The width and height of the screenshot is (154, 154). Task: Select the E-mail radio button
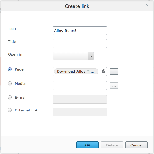coord(10,97)
